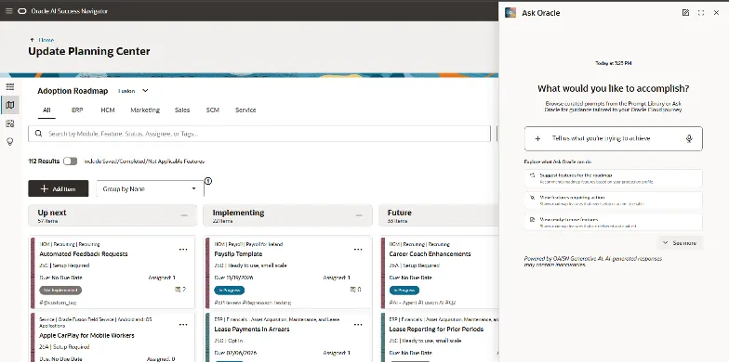729x362 pixels.
Task: Open the lightbulb ideas sidebar icon
Action: (9, 141)
